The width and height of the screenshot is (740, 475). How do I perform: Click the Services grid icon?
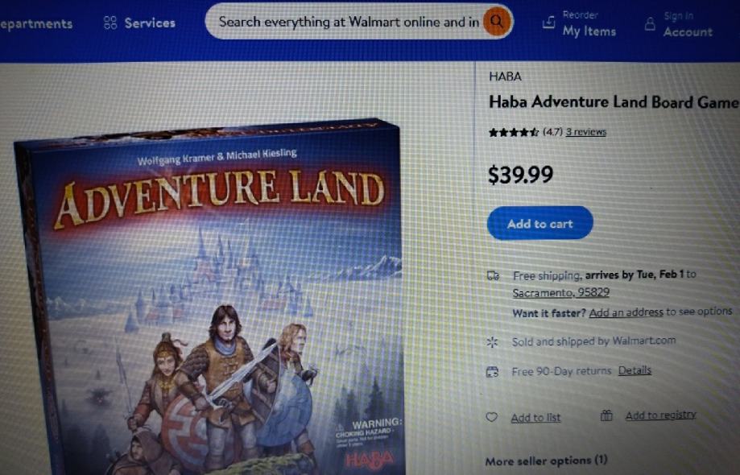coord(110,23)
